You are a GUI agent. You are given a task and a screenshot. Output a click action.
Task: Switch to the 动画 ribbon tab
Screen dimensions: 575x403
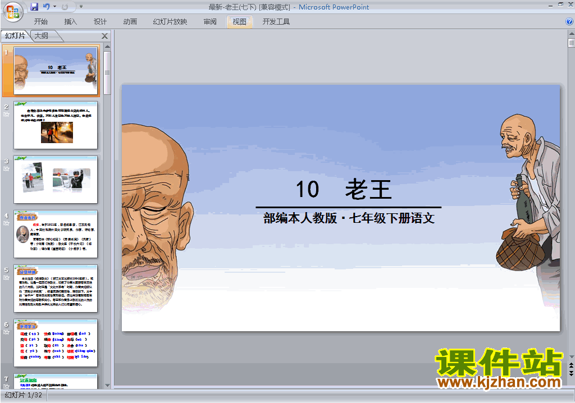point(130,22)
